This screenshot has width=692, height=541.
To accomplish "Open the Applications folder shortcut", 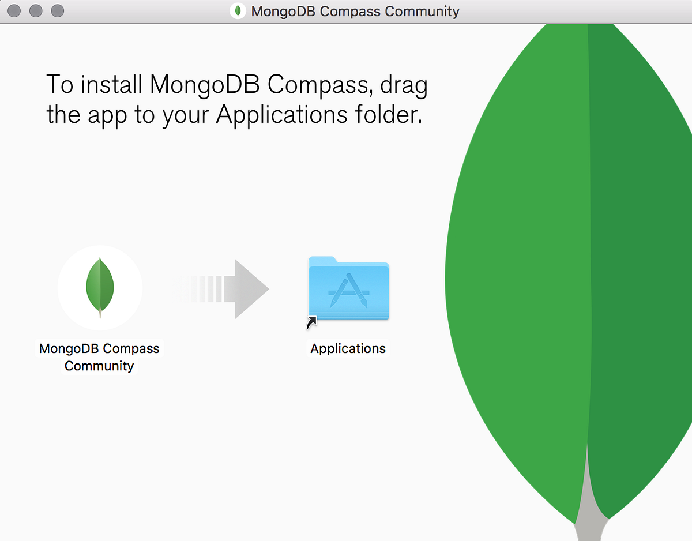I will 348,288.
